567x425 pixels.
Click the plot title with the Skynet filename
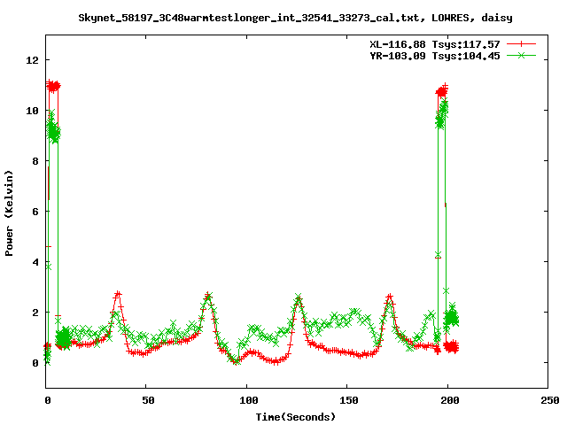tap(295, 18)
